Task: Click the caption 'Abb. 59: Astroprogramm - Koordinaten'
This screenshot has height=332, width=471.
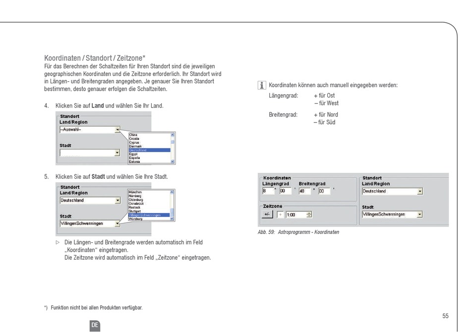Action: [298, 232]
